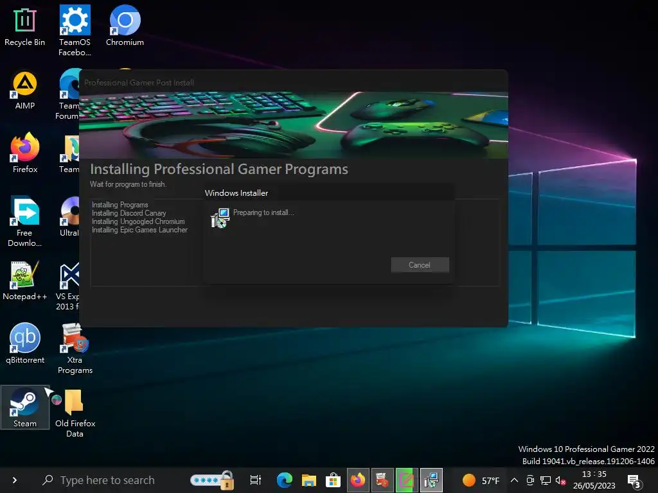This screenshot has width=658, height=493.
Task: Launch qBittorrent from the desktop
Action: coord(25,344)
